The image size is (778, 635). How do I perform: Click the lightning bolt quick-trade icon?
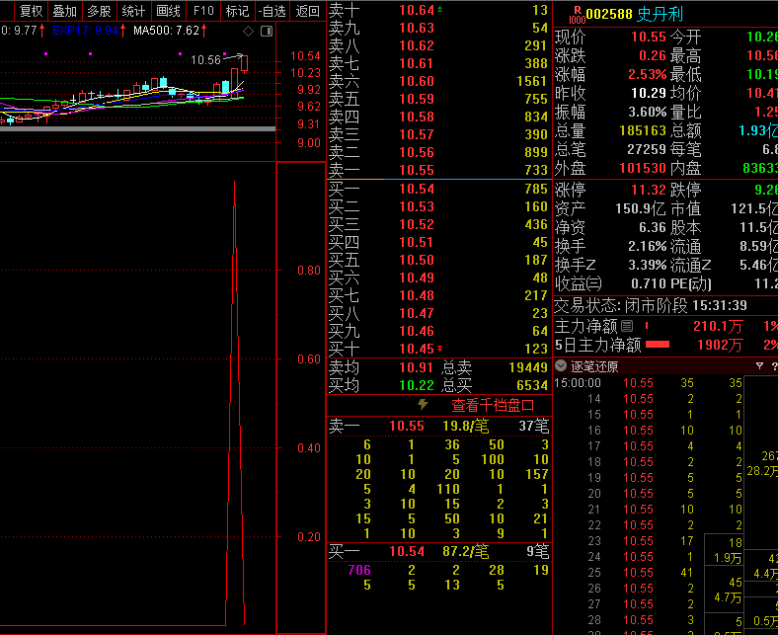click(x=424, y=405)
